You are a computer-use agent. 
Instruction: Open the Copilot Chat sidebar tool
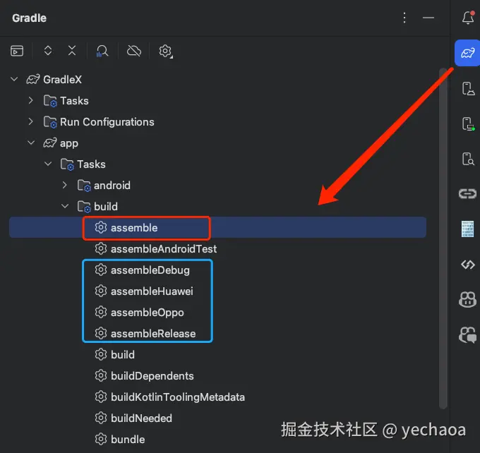click(x=467, y=334)
